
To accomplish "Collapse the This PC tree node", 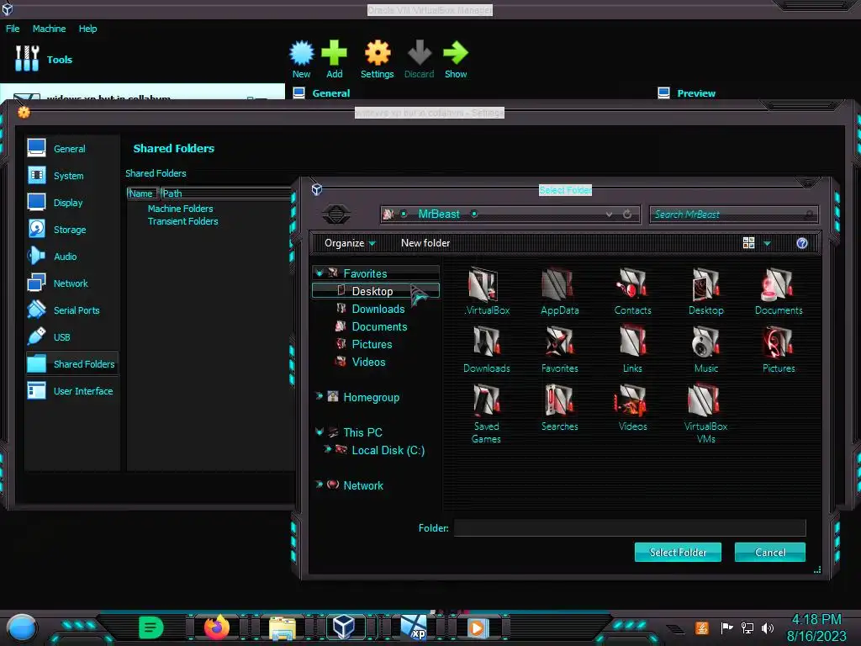I will 319,432.
